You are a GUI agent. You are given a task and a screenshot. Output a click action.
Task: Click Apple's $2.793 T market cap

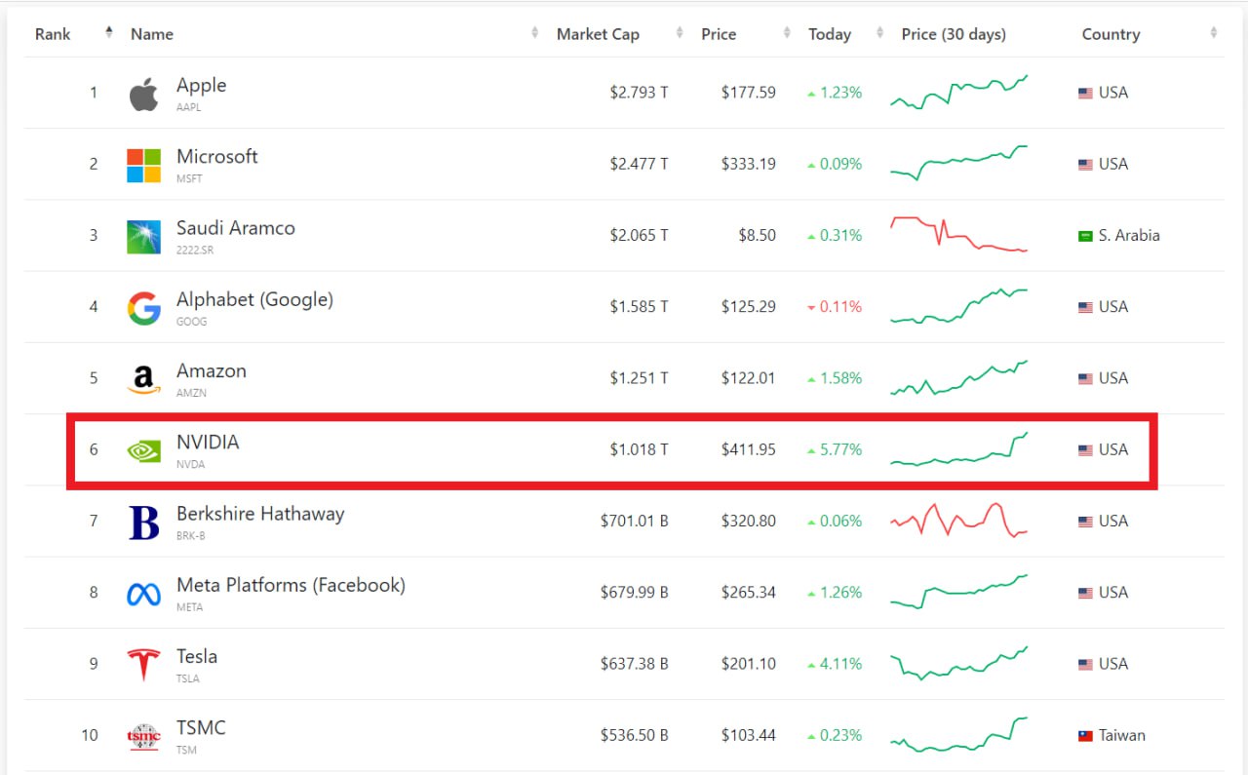point(639,94)
